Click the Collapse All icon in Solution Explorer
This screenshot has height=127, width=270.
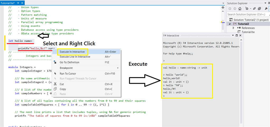pos(259,9)
